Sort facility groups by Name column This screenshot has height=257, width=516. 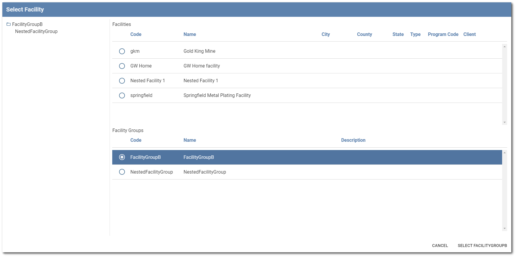190,140
